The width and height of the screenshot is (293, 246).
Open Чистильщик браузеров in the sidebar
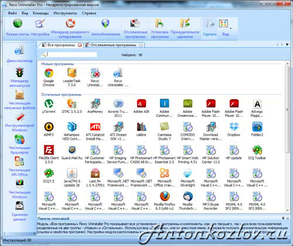point(19,144)
